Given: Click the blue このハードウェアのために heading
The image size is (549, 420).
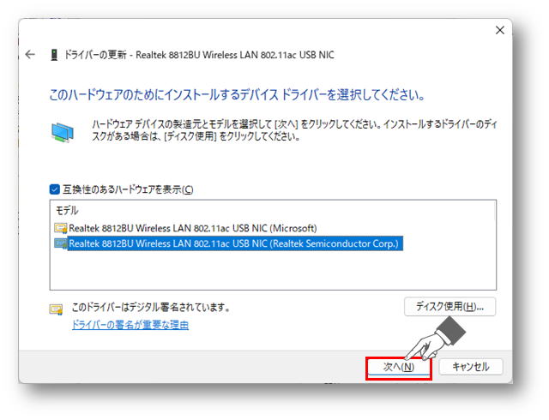Looking at the screenshot, I should pos(237,94).
